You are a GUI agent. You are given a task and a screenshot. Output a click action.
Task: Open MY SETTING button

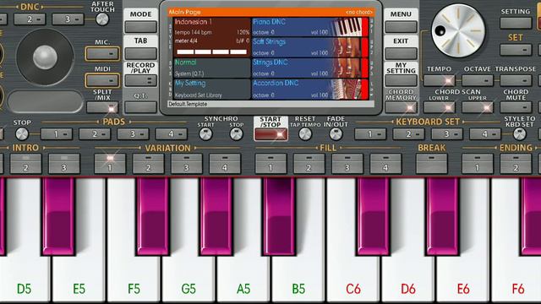(401, 80)
